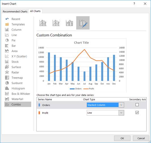Select the Clustered Column - Line combo icon
151x143 pixels.
43,23
